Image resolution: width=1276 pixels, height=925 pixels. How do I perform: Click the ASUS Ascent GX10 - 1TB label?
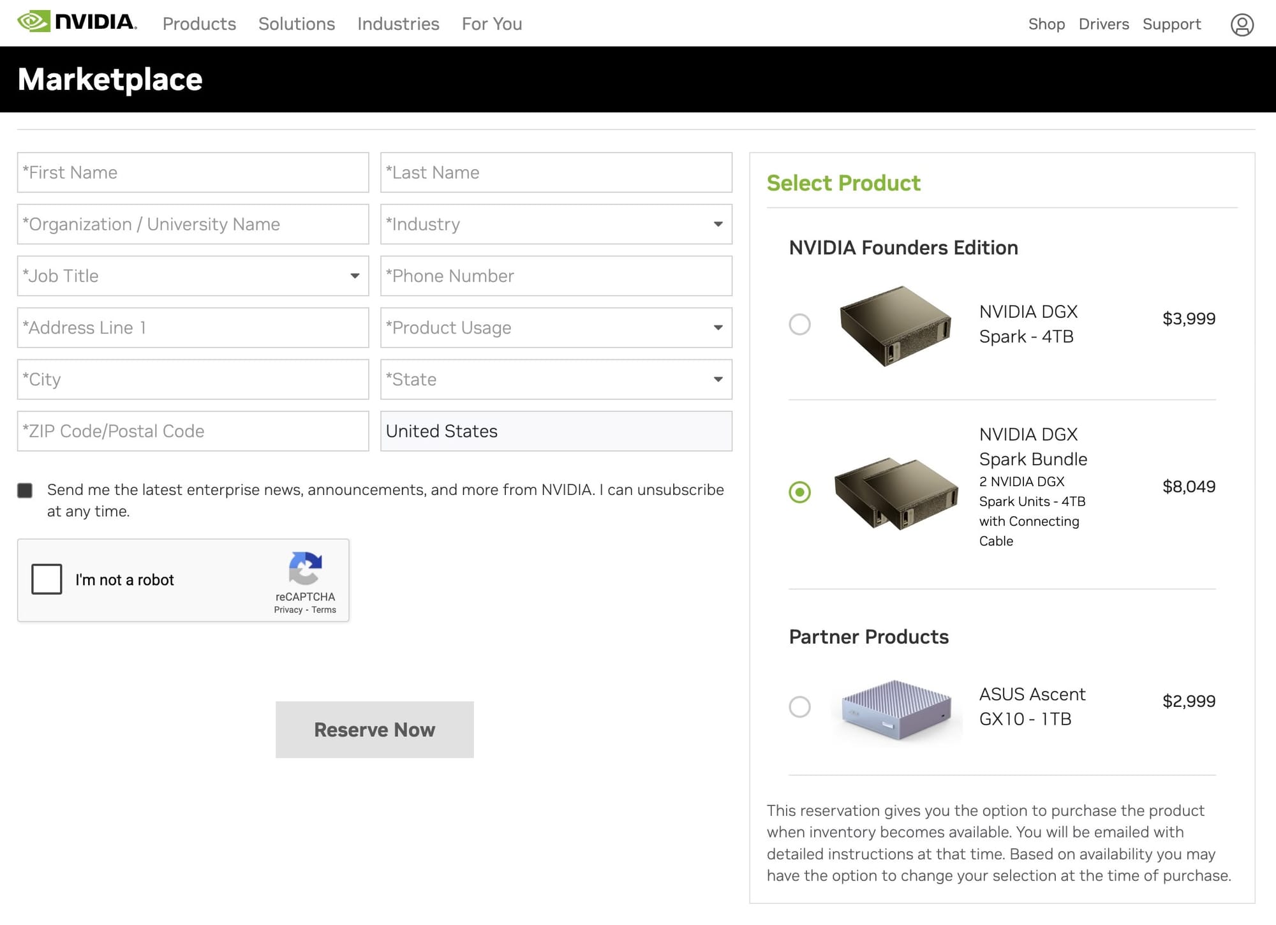point(1032,706)
